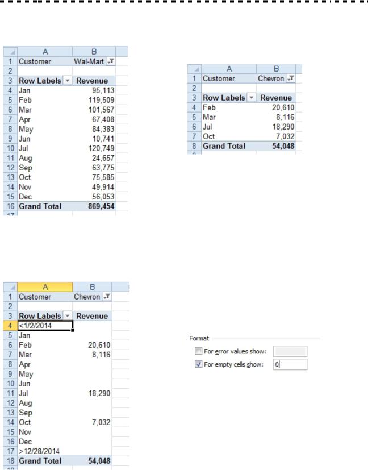The height and width of the screenshot is (470, 368).
Task: Select the 49,914 revenue cell
Action: pos(94,187)
